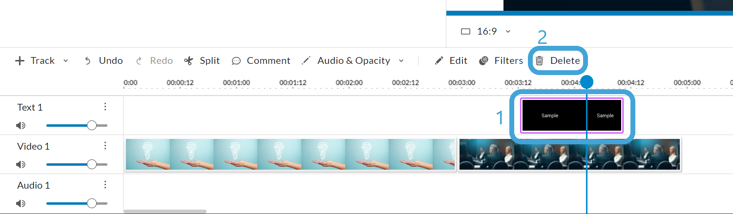Mute the Video 1 track
This screenshot has height=214, width=733.
(x=21, y=165)
